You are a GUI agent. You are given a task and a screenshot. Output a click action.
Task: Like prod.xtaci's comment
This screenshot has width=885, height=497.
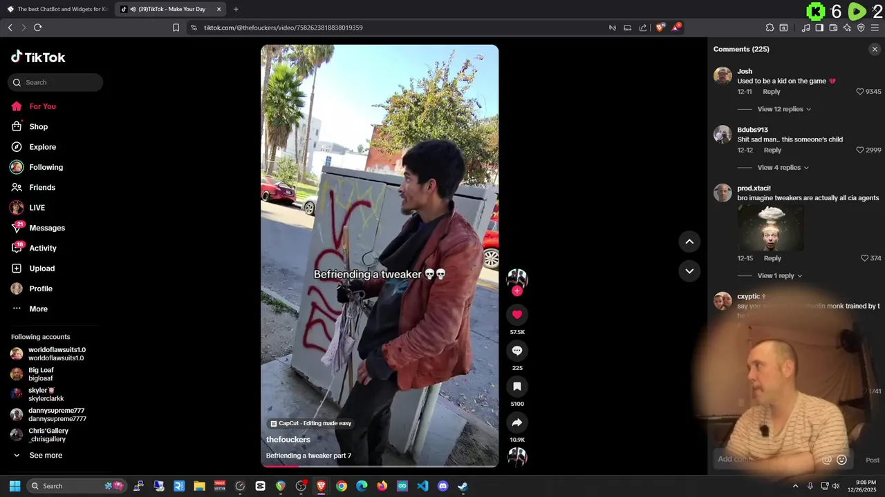click(x=864, y=258)
